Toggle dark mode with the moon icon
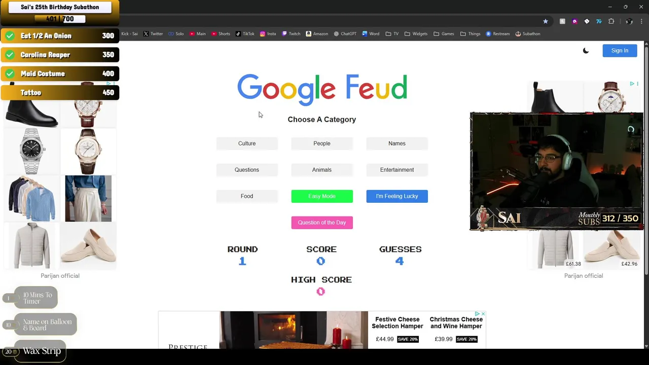This screenshot has height=365, width=649. [x=586, y=51]
